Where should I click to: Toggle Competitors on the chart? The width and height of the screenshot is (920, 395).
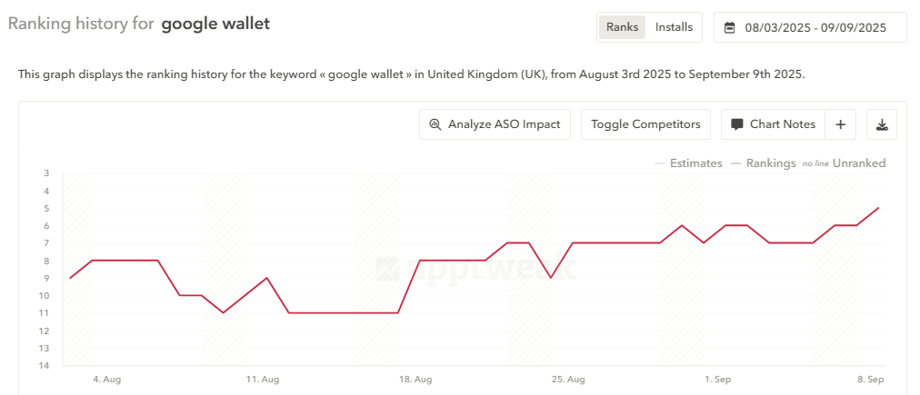[x=645, y=124]
